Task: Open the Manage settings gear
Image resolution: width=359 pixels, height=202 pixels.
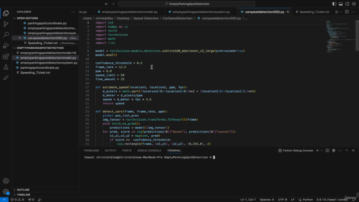Action: (x=6, y=192)
